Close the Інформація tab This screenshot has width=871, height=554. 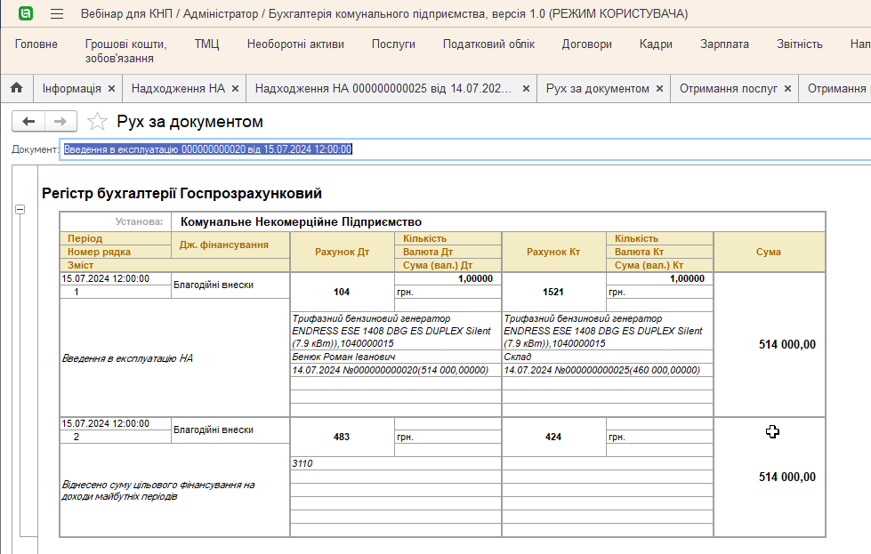tap(111, 89)
